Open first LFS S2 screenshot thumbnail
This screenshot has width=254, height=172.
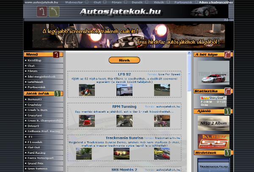coord(87,90)
